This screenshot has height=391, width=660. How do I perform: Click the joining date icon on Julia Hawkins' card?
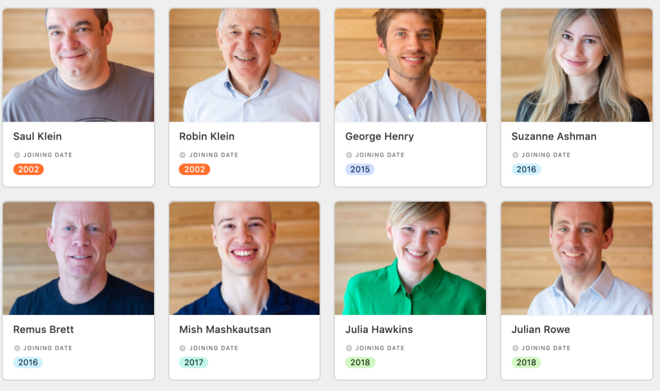pyautogui.click(x=349, y=348)
